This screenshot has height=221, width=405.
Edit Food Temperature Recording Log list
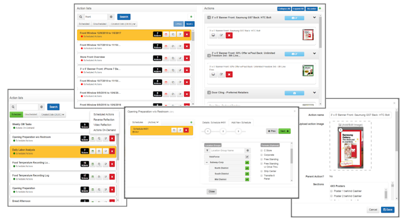click(106, 177)
